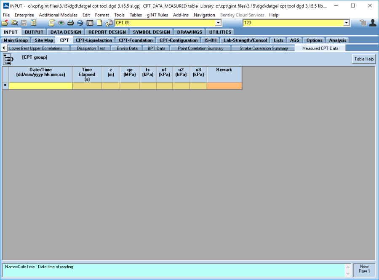The image size is (379, 280).
Task: Select the Dissipation Test tab
Action: 91,48
